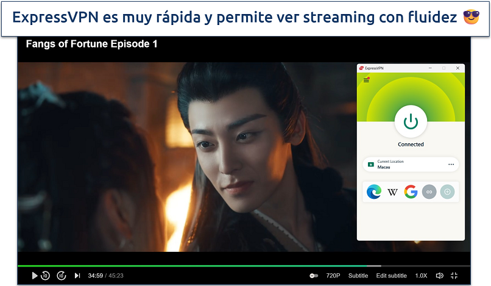Open the Wikipedia shortcut

392,192
